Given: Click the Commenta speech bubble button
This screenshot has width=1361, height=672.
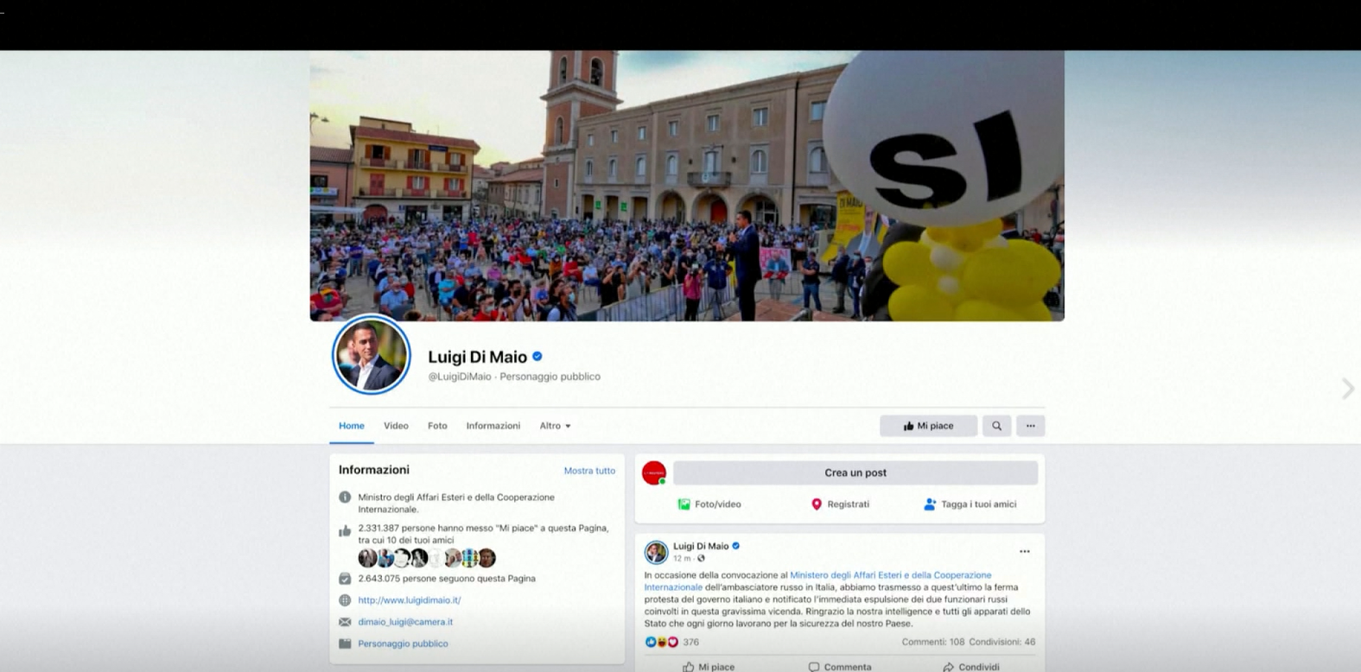Looking at the screenshot, I should point(839,667).
